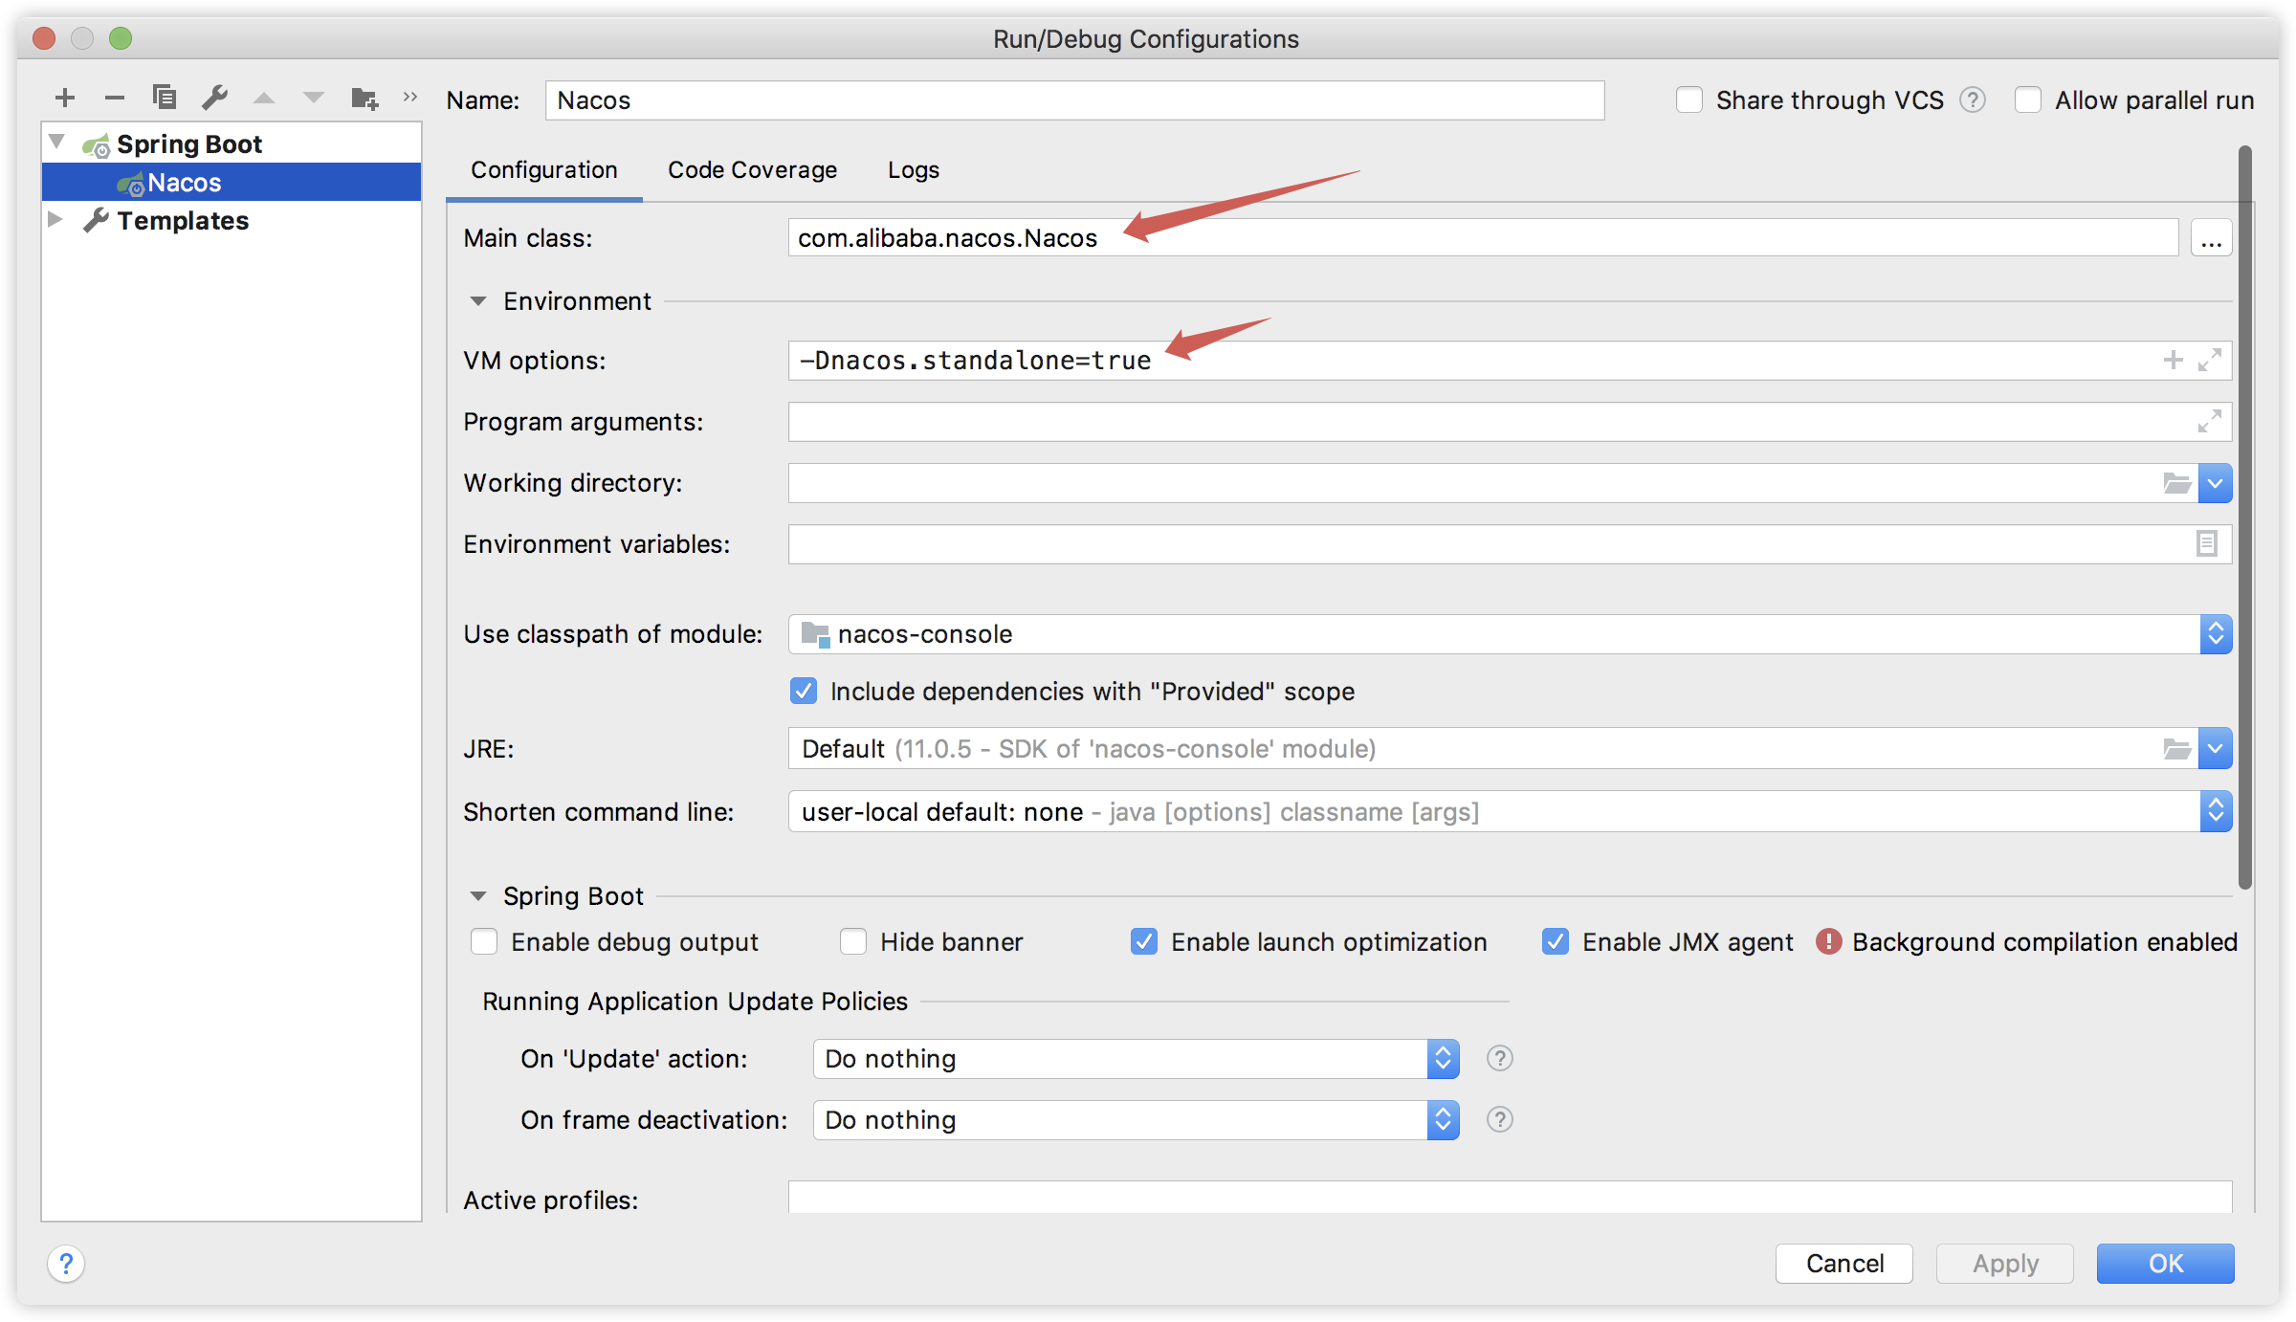Open the On 'Update' action dropdown
The image size is (2296, 1322).
pos(1443,1059)
